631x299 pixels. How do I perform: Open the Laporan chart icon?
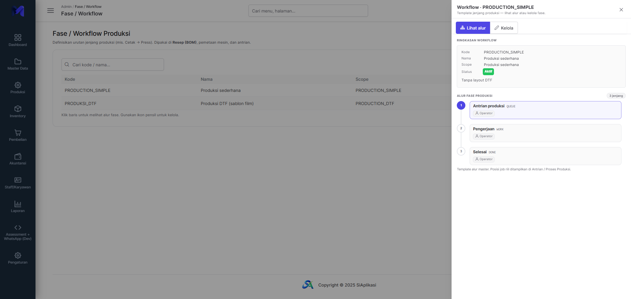pyautogui.click(x=18, y=204)
